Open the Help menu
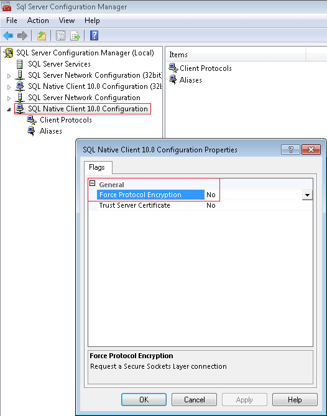The width and height of the screenshot is (327, 416). pyautogui.click(x=92, y=21)
